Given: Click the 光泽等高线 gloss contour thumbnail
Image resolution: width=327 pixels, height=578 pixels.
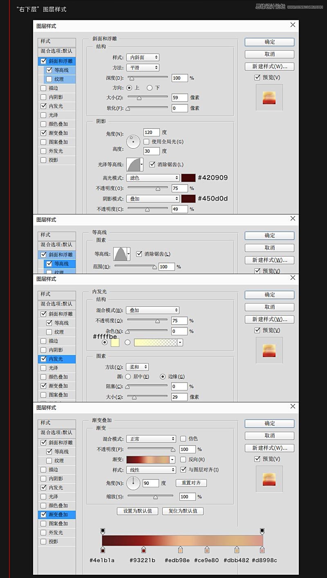Looking at the screenshot, I should 133,165.
